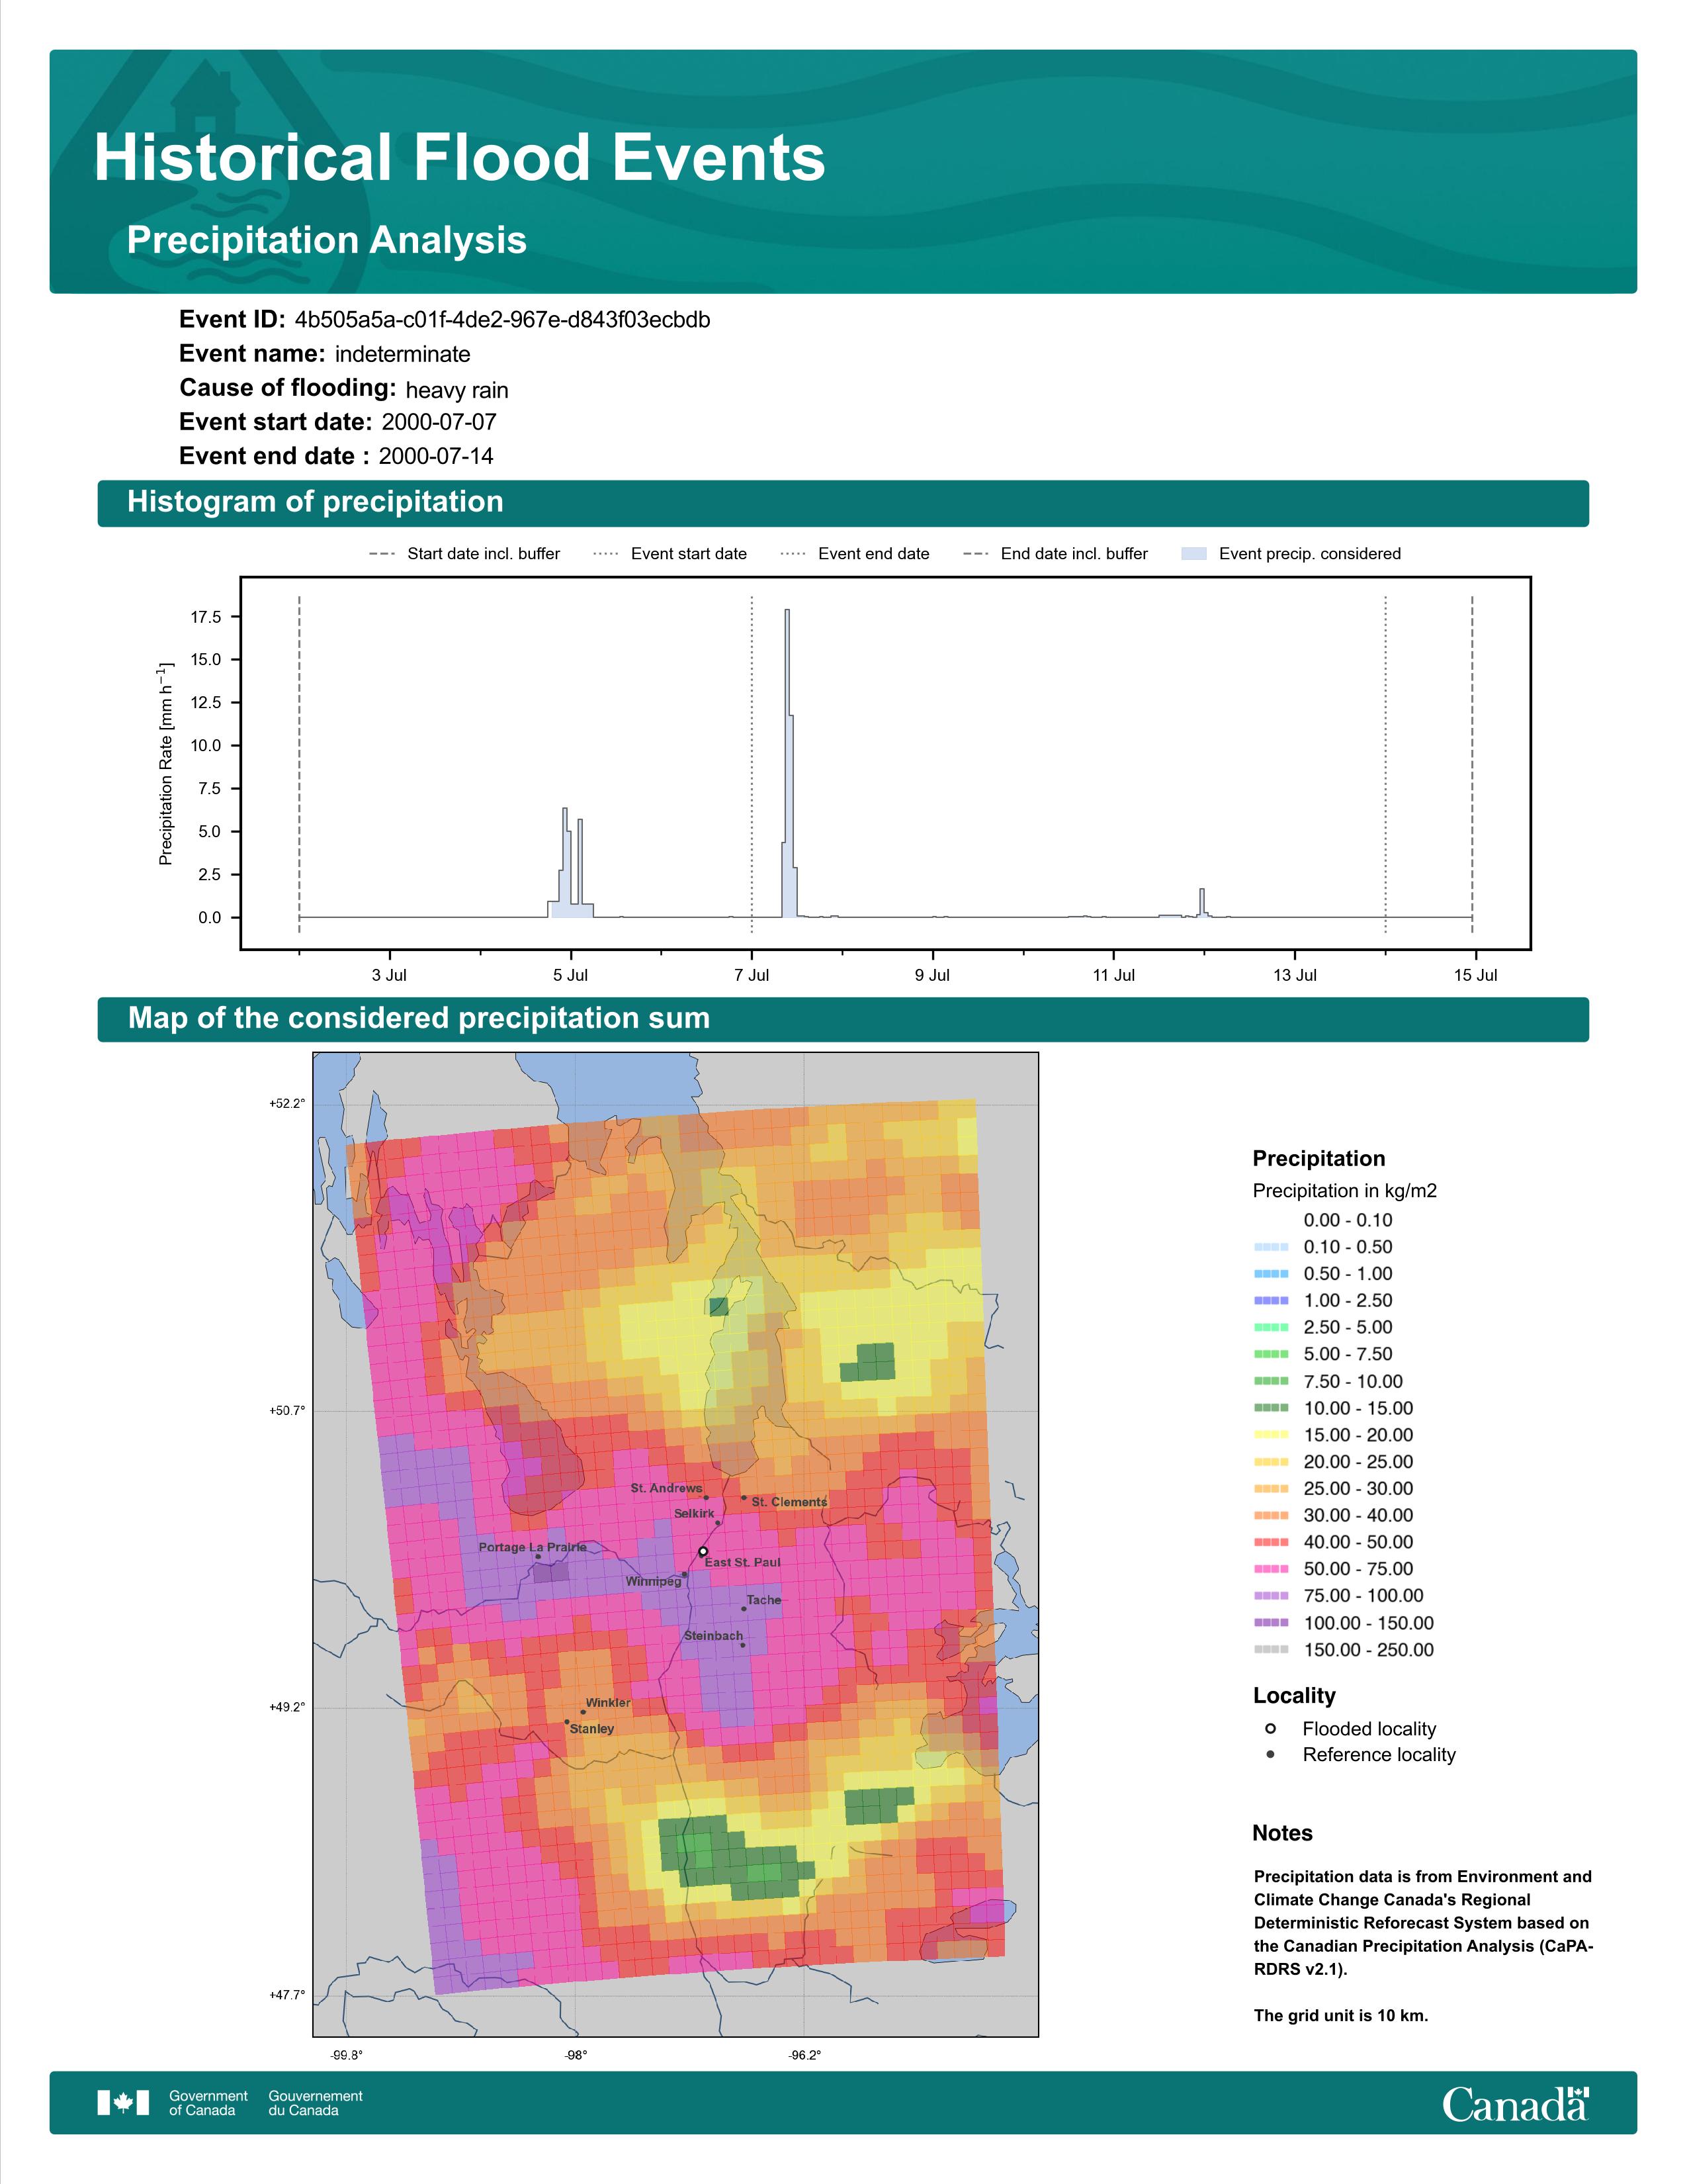Click the Winkler label on map
Image resolution: width=1687 pixels, height=2184 pixels.
607,1703
